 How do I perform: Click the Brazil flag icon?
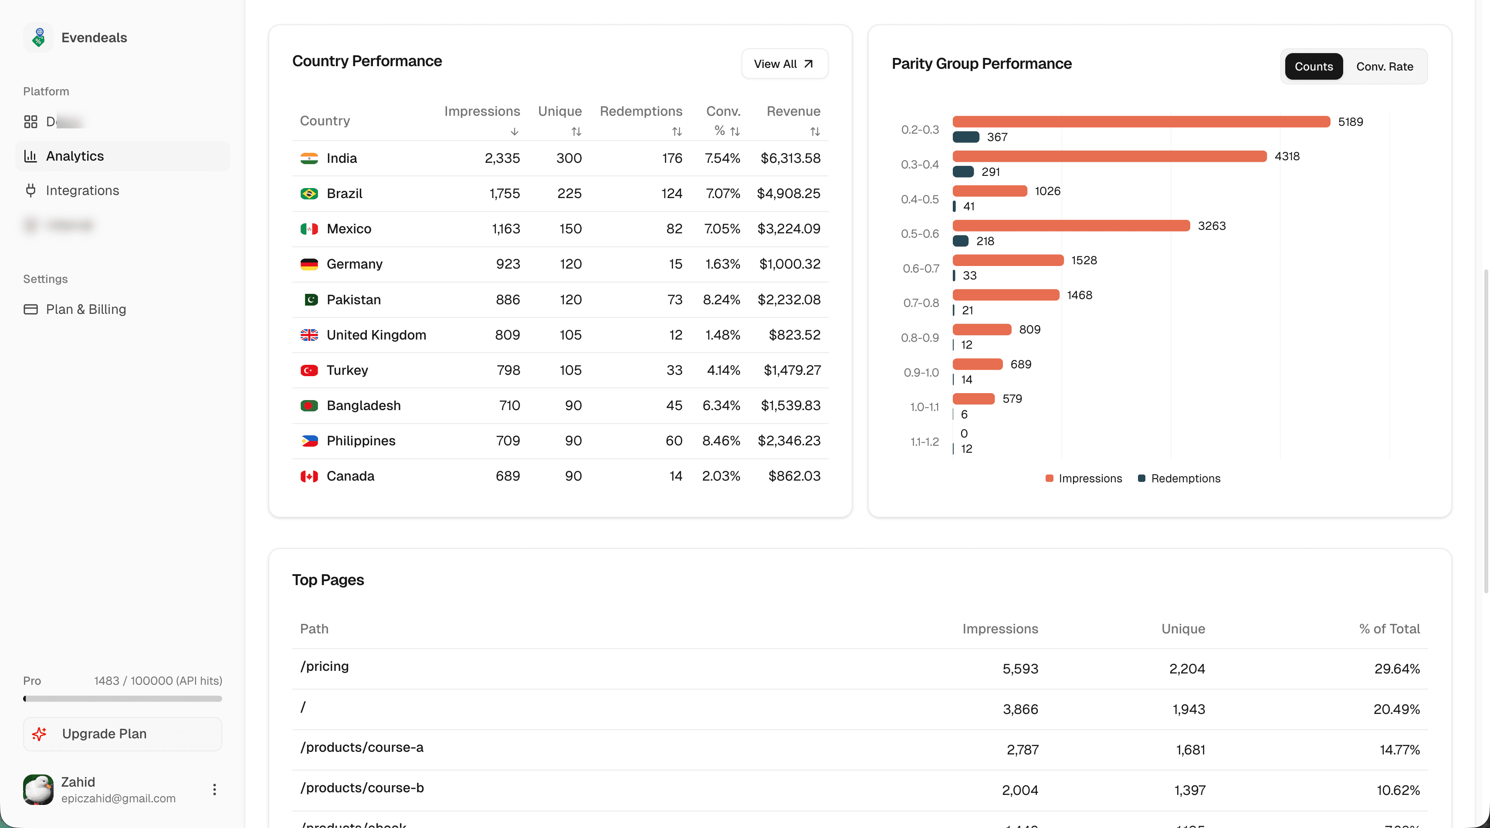(x=310, y=194)
